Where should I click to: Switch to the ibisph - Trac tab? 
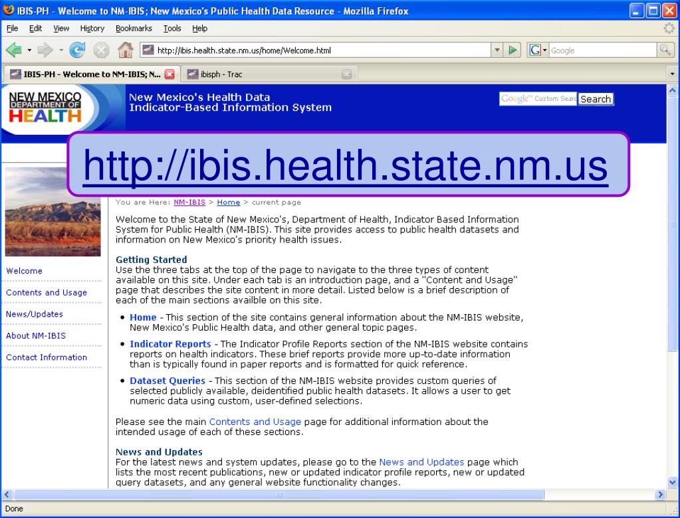(269, 74)
